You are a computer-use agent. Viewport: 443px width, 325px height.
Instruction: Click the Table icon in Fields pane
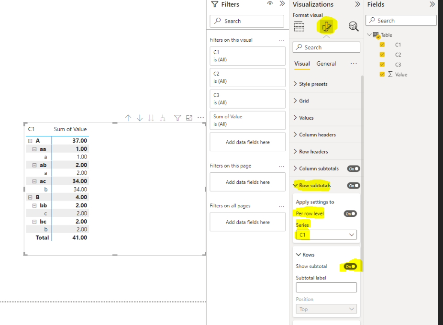377,35
